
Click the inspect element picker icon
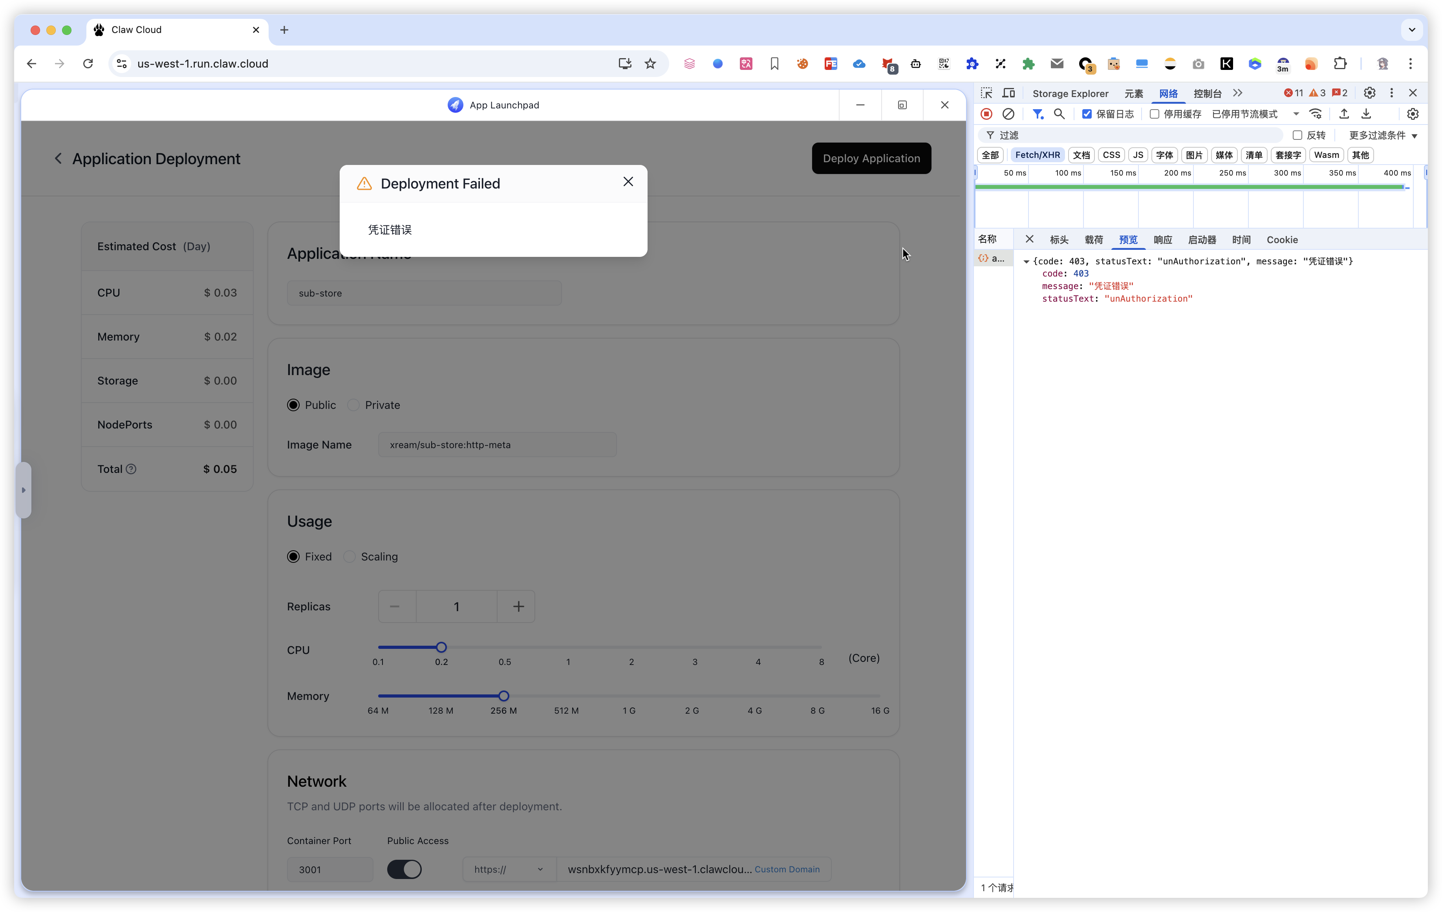pos(986,93)
